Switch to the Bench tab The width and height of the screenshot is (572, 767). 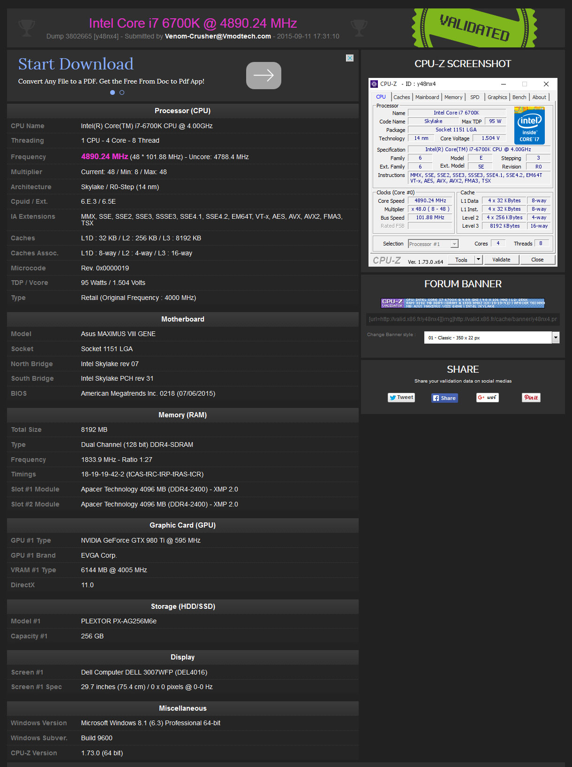pyautogui.click(x=519, y=97)
